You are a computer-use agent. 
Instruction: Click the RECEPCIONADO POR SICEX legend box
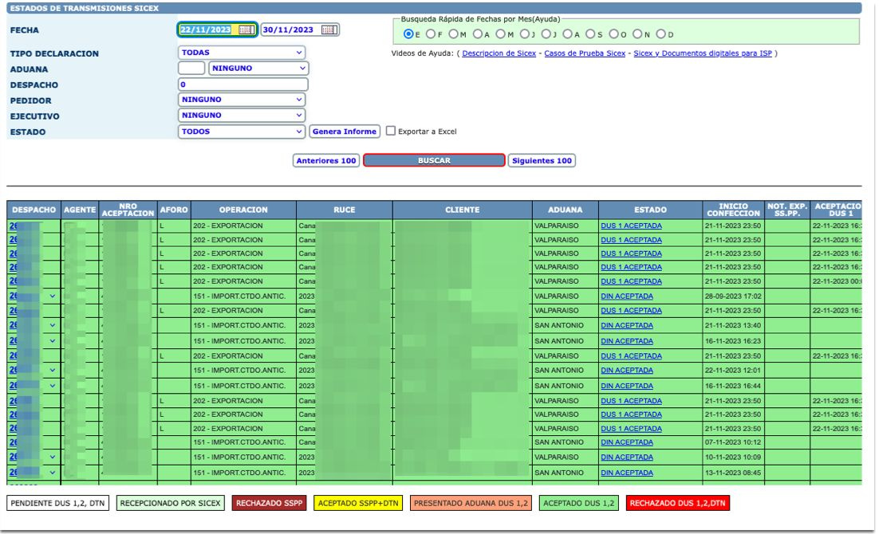171,503
